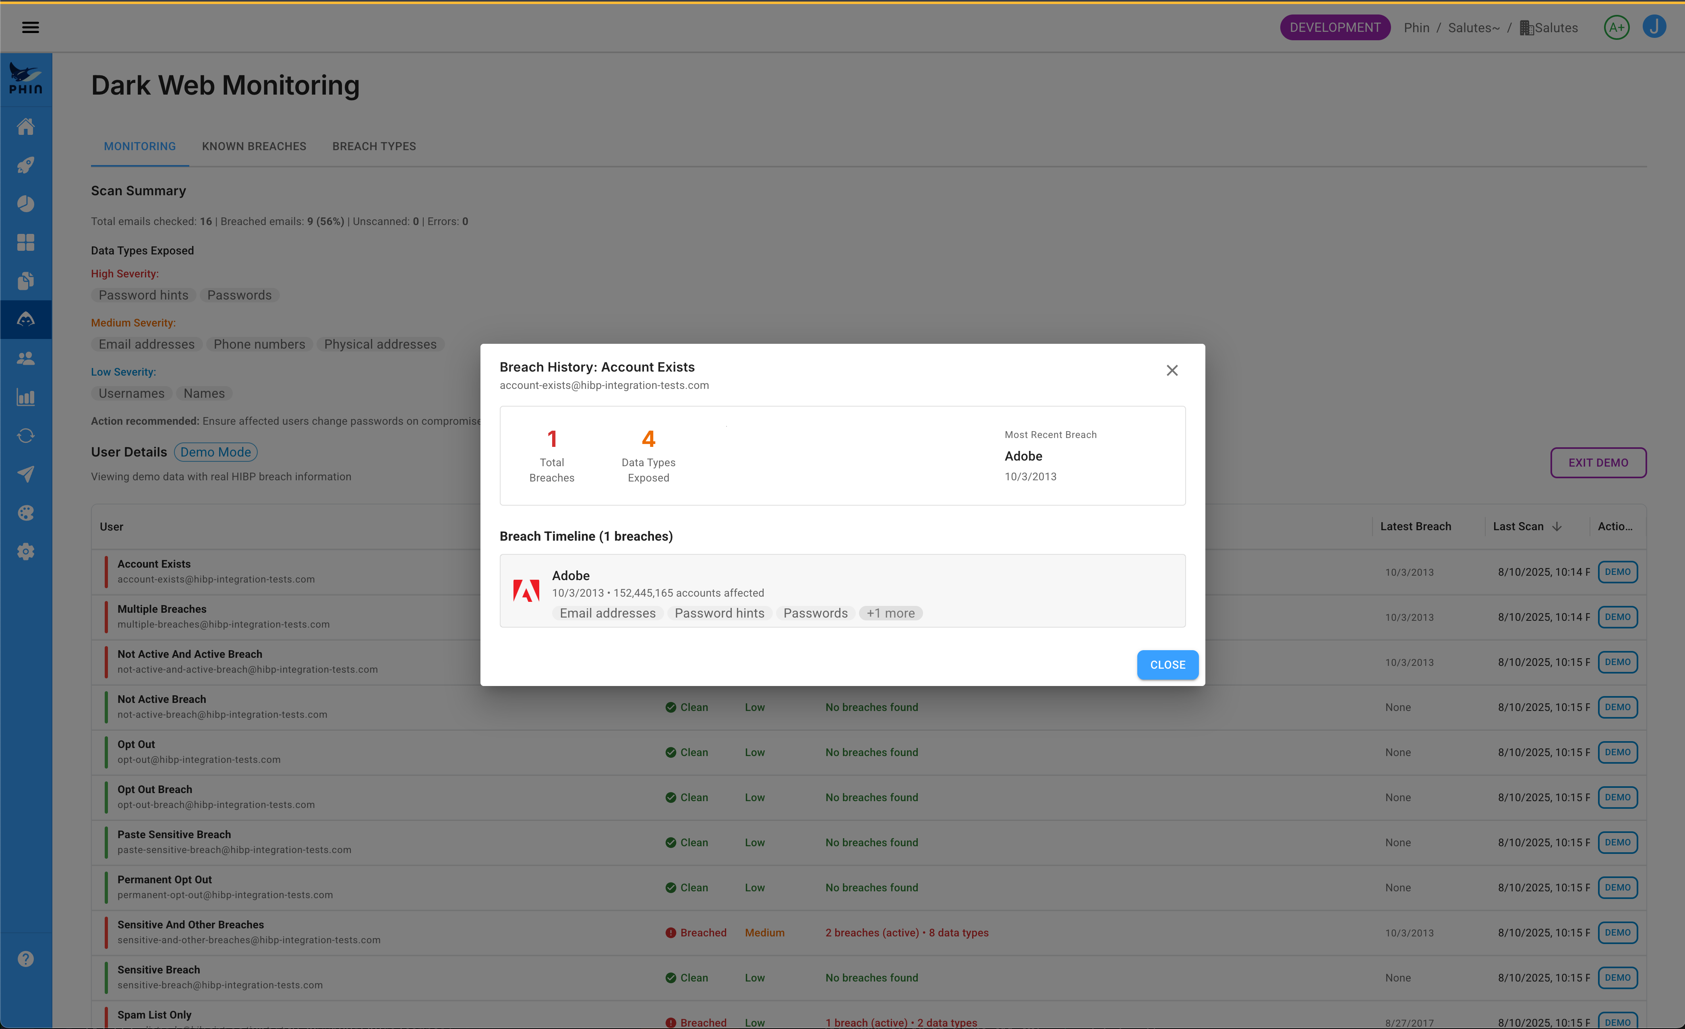
Task: Click the pie chart icon in sidebar
Action: 26,204
